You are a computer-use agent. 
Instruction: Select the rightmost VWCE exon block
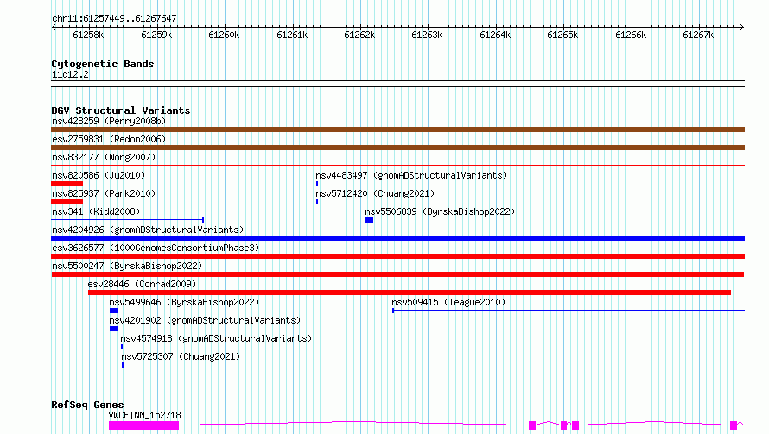(x=734, y=425)
